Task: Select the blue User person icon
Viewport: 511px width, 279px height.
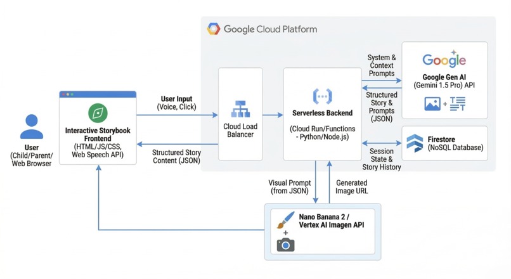Action: click(32, 126)
